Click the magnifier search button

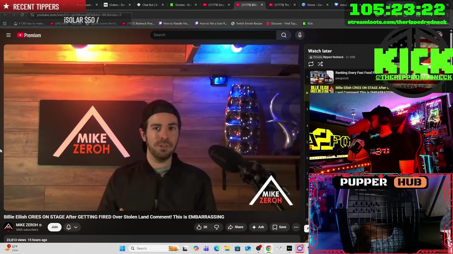(284, 35)
